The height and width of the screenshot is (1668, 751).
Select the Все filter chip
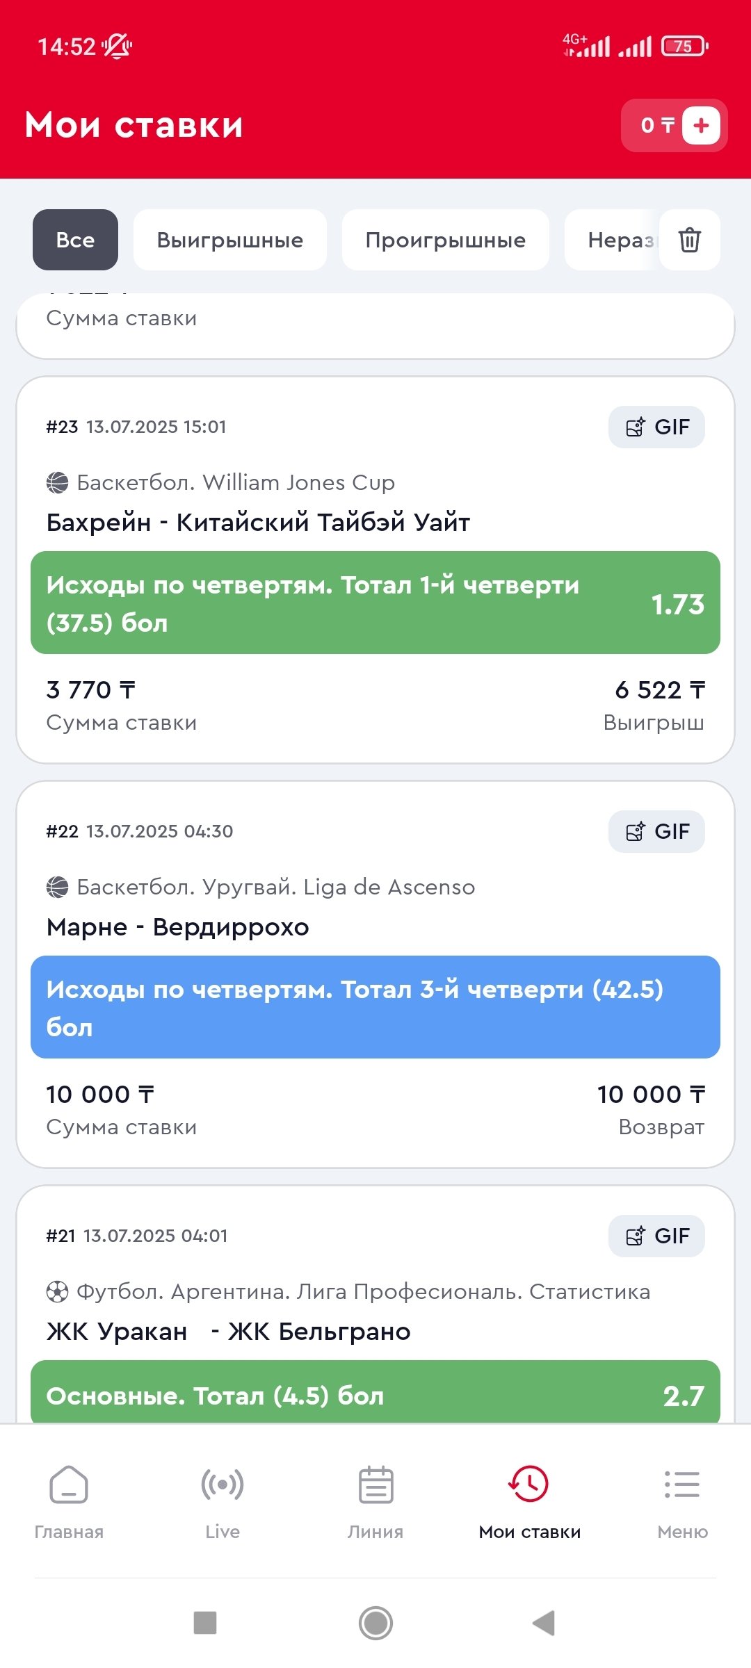[75, 240]
